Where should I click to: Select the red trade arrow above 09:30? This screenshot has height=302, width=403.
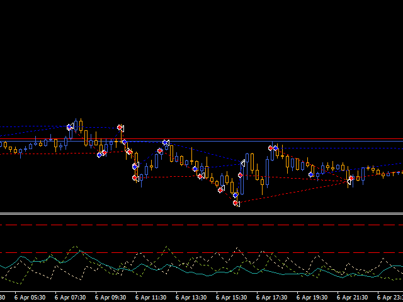click(120, 128)
